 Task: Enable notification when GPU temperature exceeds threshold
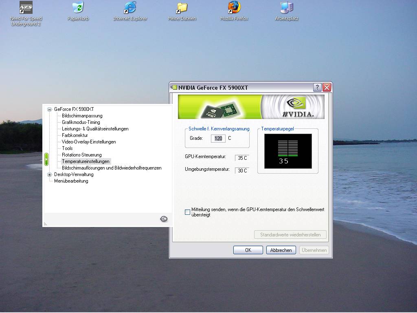[x=187, y=212]
